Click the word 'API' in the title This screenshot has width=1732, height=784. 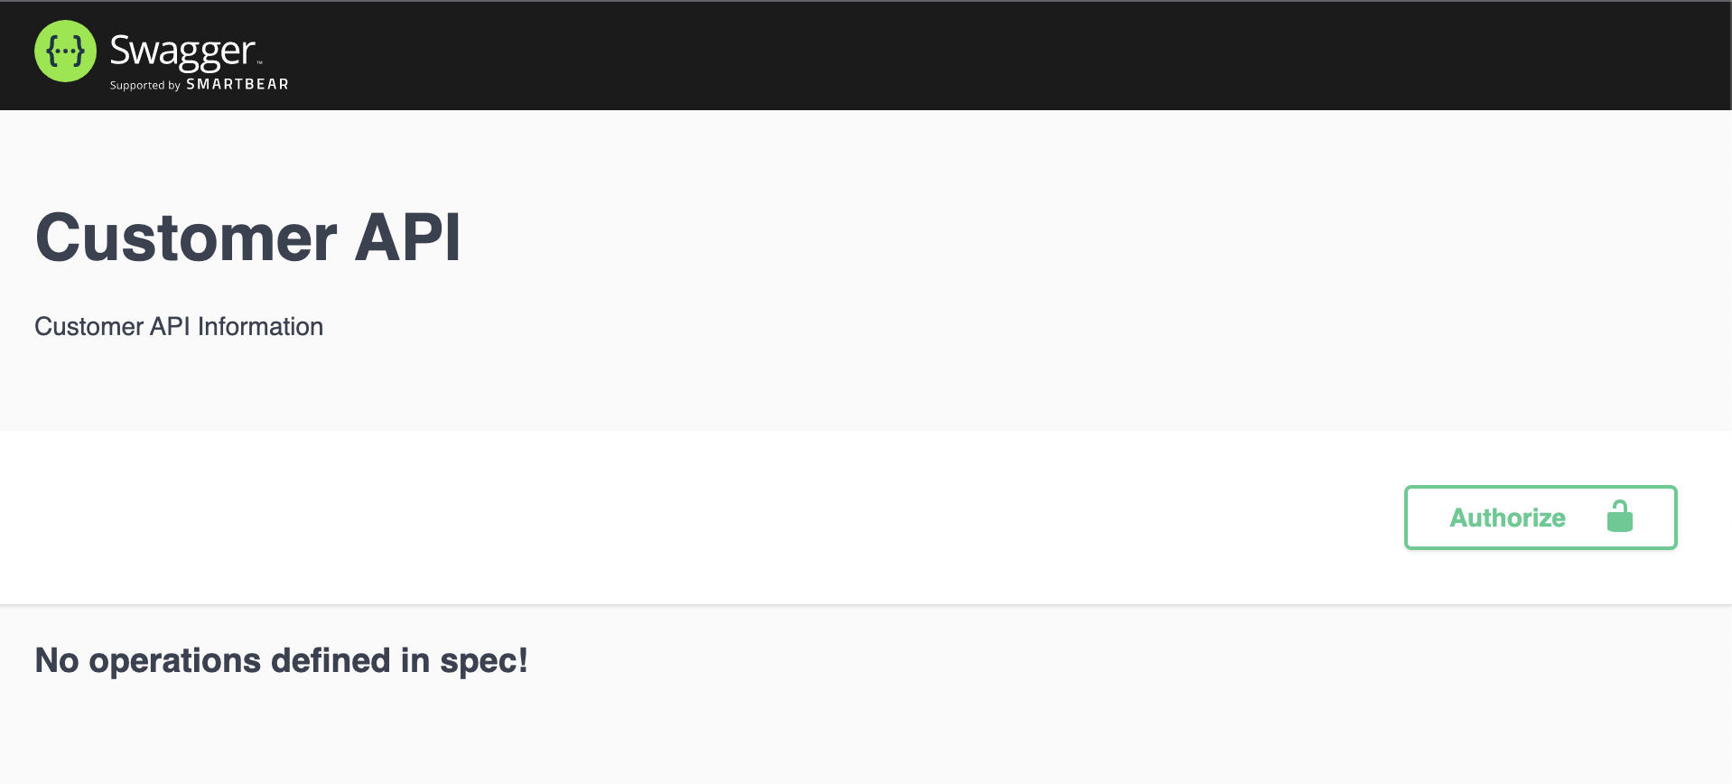408,238
